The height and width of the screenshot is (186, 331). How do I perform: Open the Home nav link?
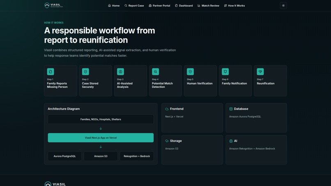click(114, 6)
